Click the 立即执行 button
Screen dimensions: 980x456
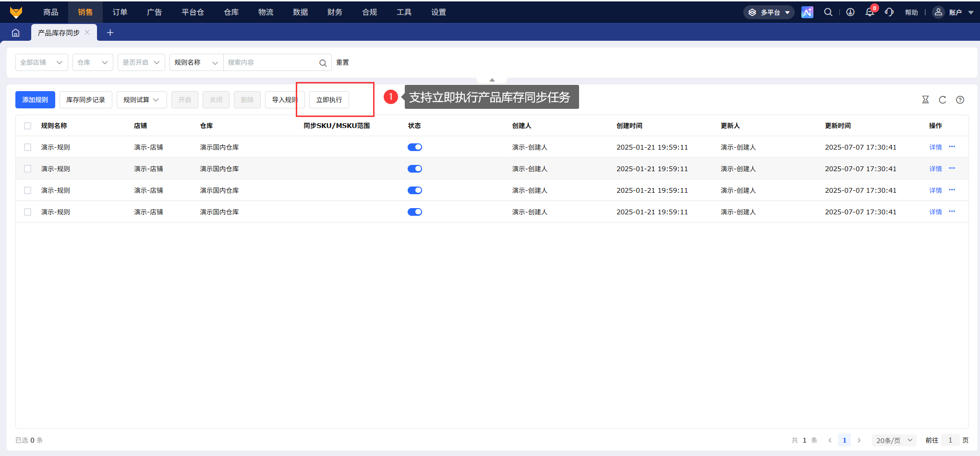(329, 100)
